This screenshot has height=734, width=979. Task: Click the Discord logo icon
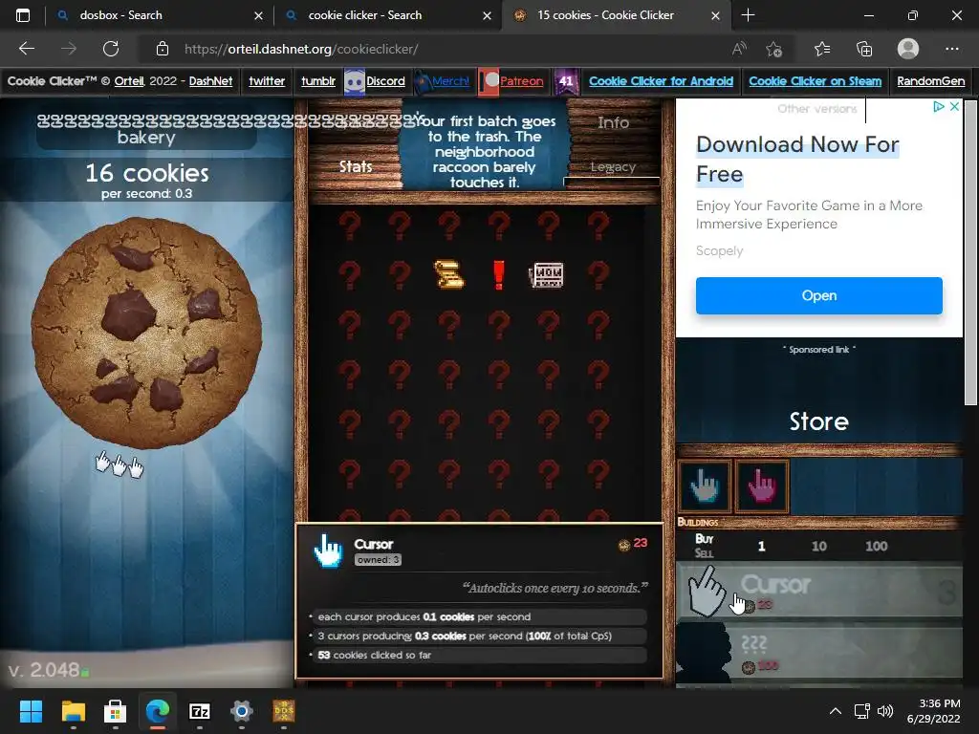click(355, 82)
